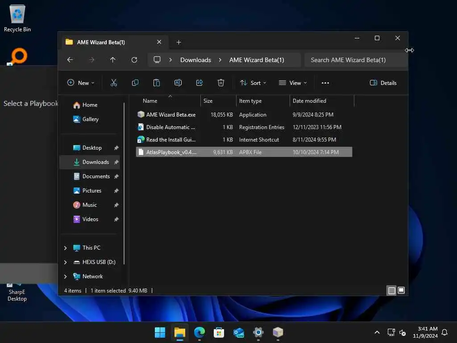Select AME Wizard Beta.exe file
This screenshot has height=343, width=457.
pyautogui.click(x=244, y=115)
